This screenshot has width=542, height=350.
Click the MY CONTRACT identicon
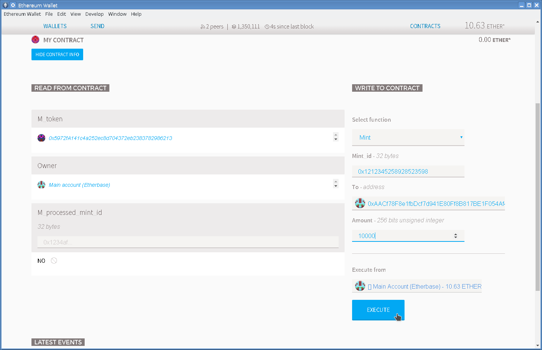coord(35,39)
